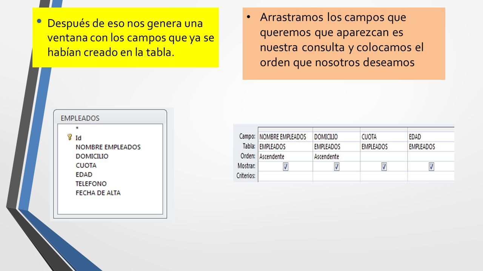The width and height of the screenshot is (483, 271).
Task: Open Orden cell Ascendente under DOMICILIO
Action: point(337,156)
